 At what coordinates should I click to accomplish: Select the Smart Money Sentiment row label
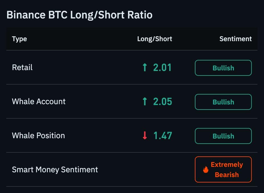pyautogui.click(x=55, y=169)
